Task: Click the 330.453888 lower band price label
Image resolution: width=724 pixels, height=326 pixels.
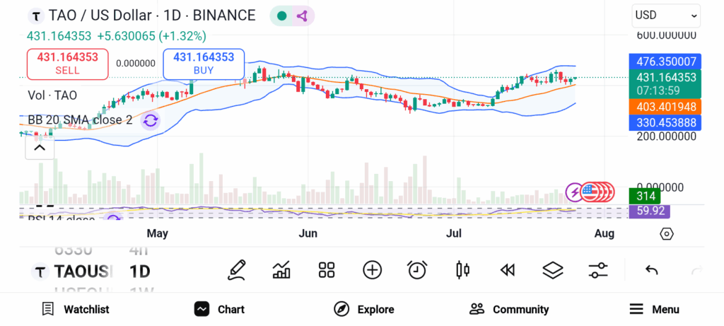Action: tap(665, 122)
